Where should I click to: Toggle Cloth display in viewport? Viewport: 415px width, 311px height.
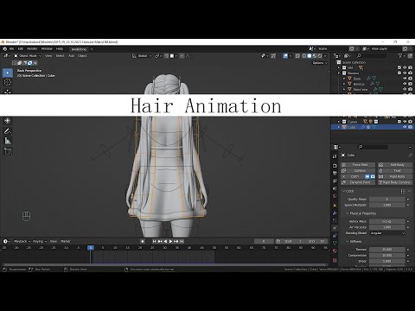click(367, 176)
